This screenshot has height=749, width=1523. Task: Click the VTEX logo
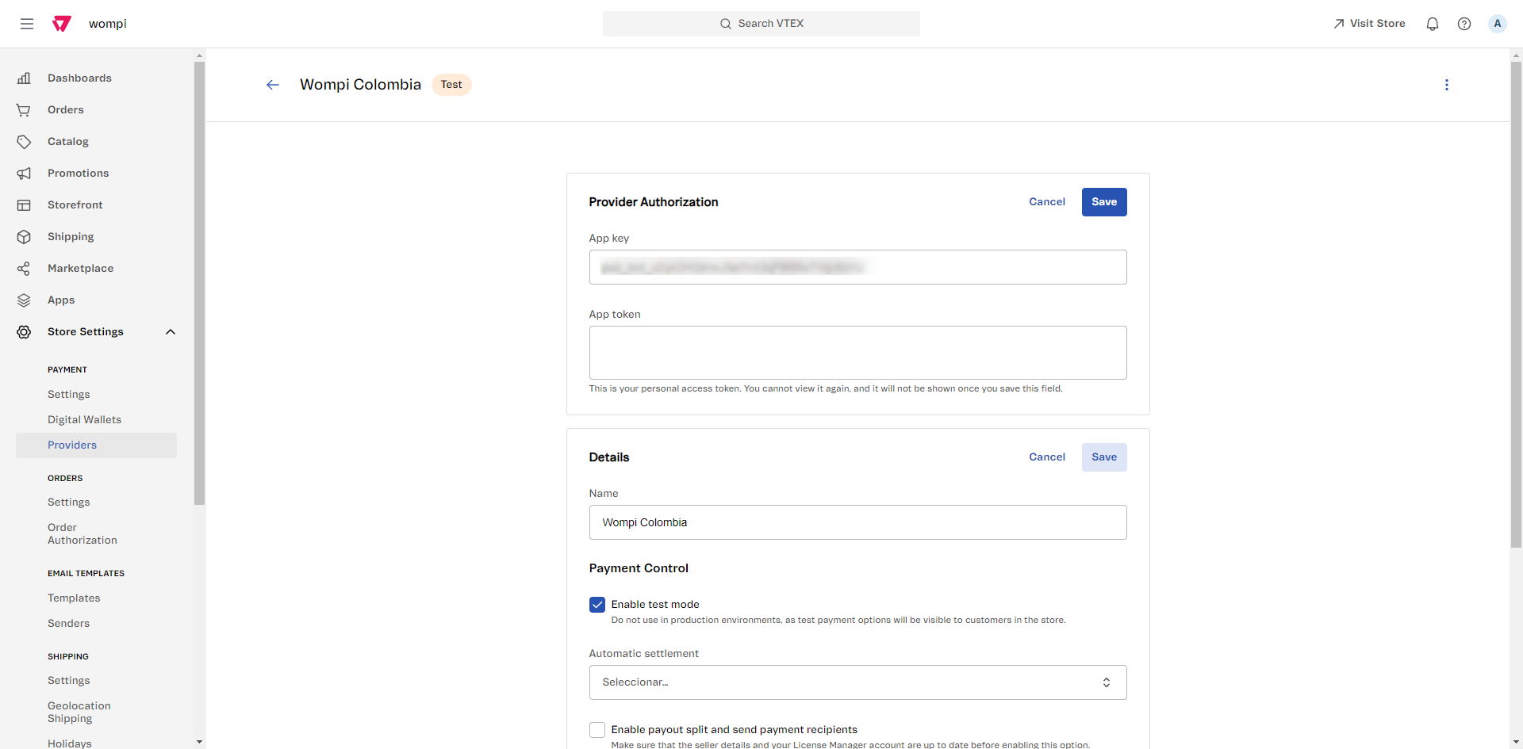[62, 24]
